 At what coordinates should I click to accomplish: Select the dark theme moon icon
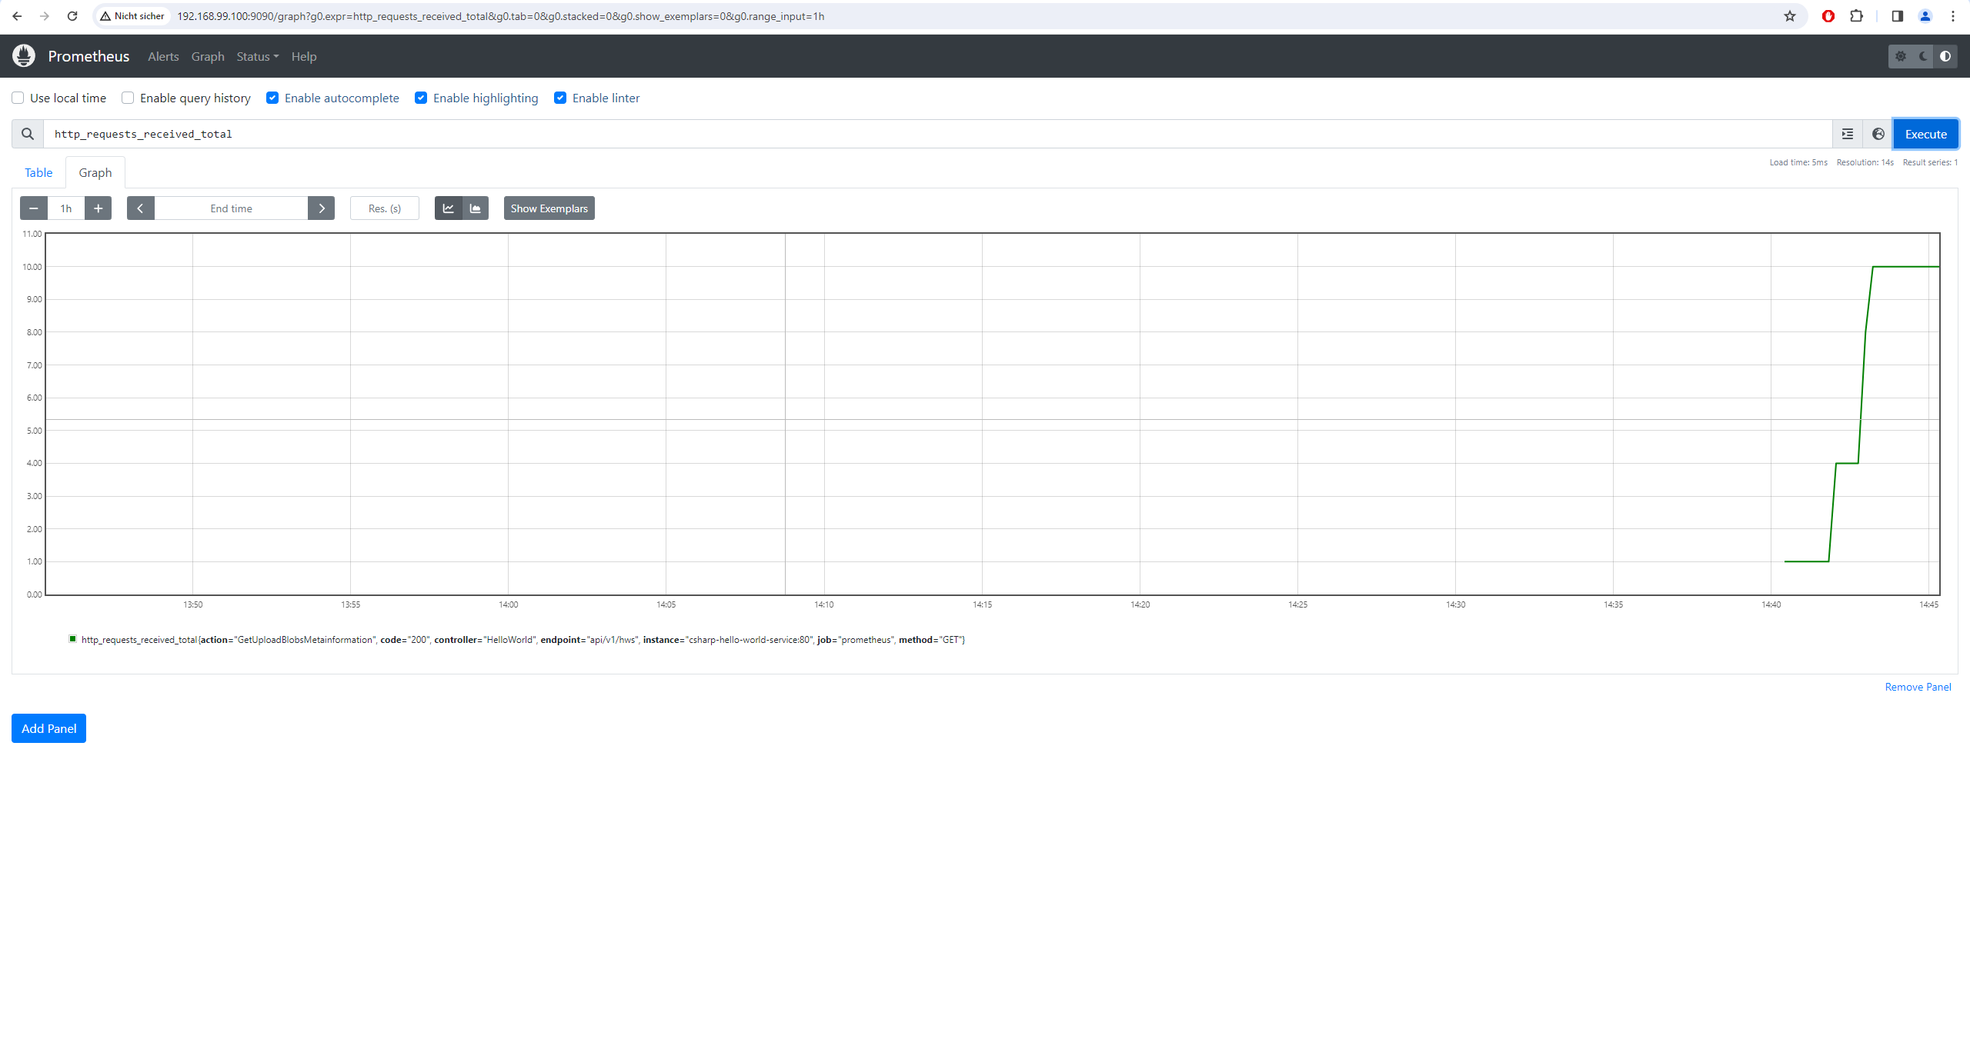pos(1923,56)
